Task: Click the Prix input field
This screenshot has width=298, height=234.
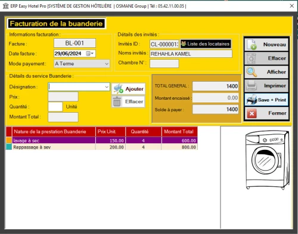Action: (x=63, y=97)
